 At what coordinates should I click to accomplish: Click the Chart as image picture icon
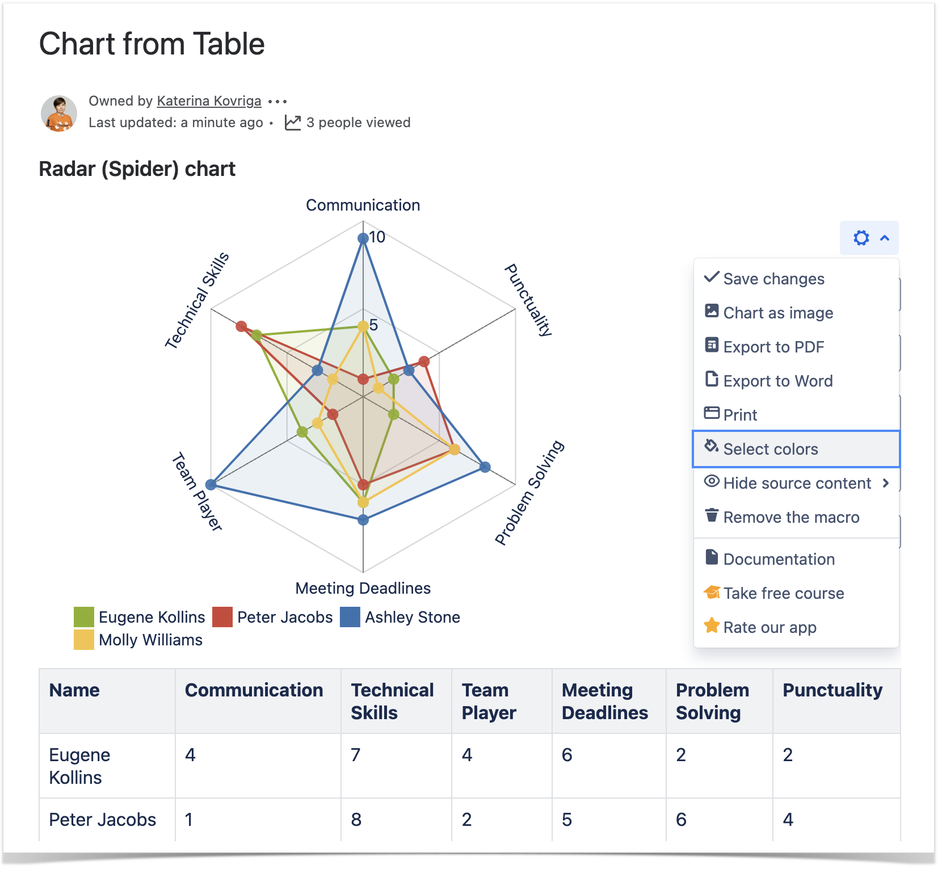click(x=712, y=311)
